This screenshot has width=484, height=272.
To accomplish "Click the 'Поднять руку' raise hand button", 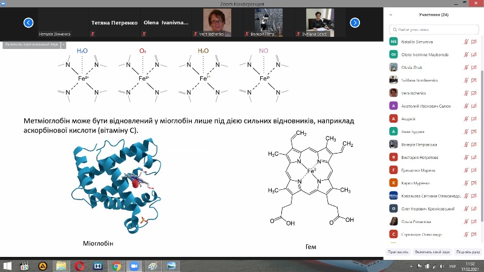I will (x=468, y=251).
